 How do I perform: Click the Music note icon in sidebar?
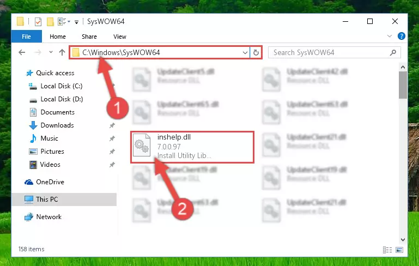tap(33, 138)
